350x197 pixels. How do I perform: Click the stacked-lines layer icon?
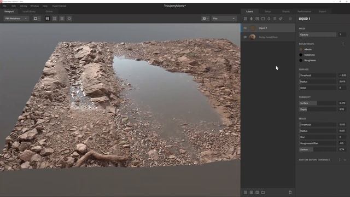(x=275, y=19)
